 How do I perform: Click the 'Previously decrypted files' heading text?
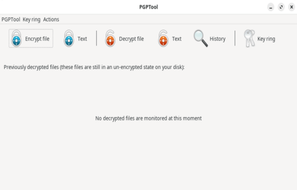[94, 67]
